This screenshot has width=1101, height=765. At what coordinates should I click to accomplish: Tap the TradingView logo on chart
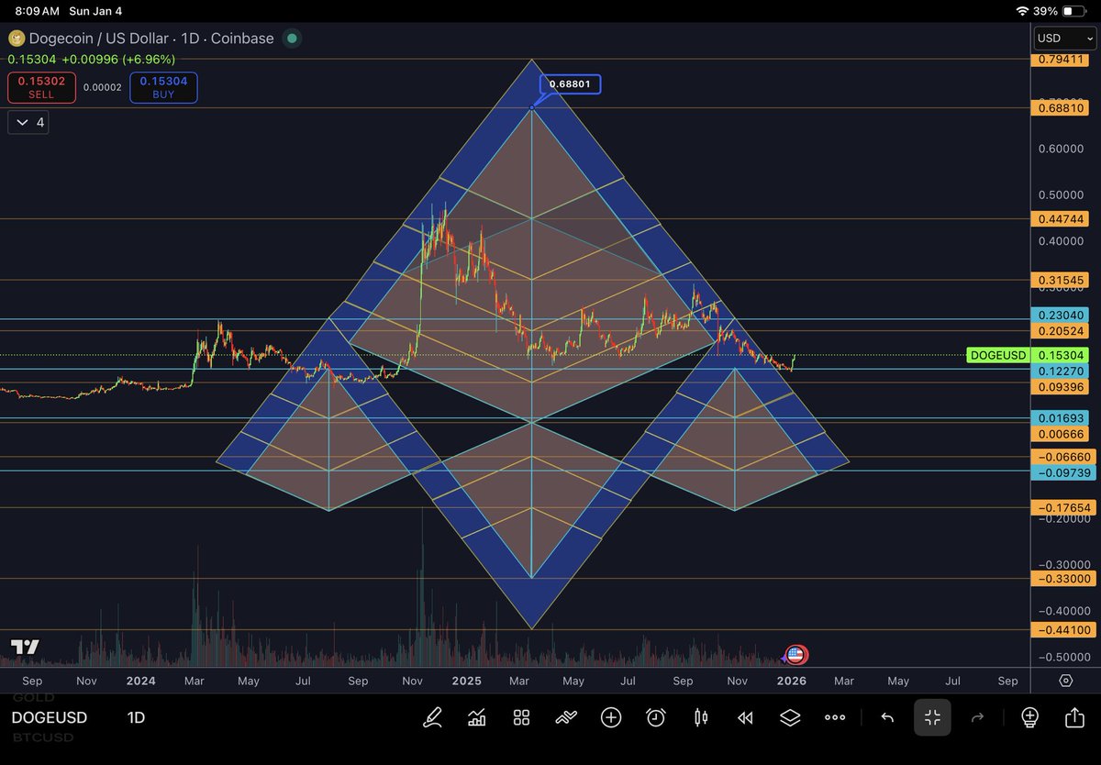click(26, 647)
